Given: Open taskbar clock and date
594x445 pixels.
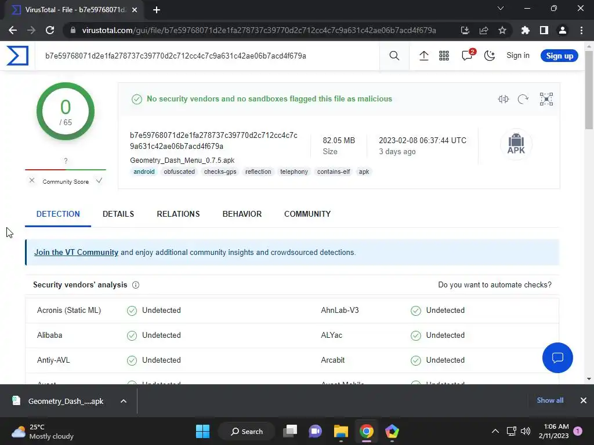Looking at the screenshot, I should [553, 431].
